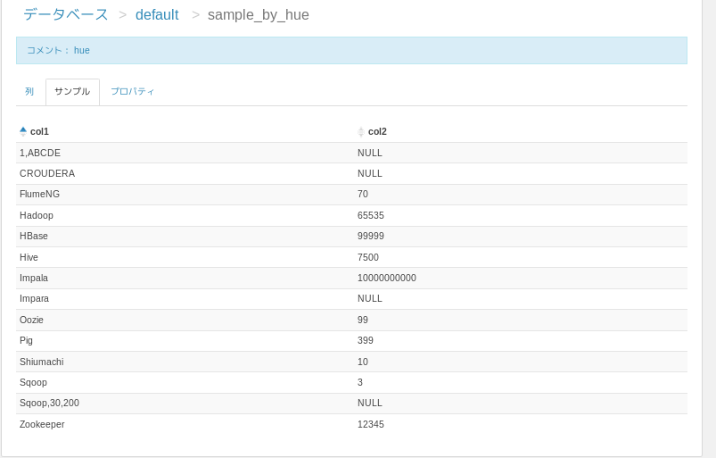This screenshot has height=458, width=716.
Task: Select the Pig cell
Action: pos(185,340)
